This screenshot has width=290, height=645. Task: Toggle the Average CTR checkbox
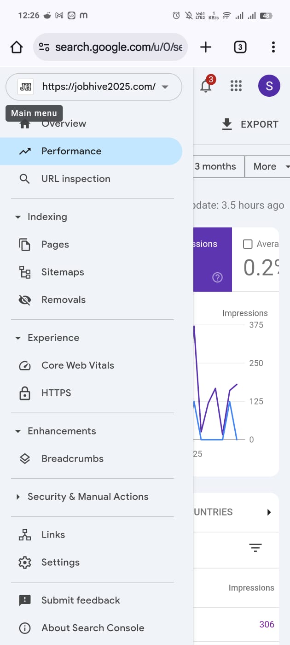click(248, 244)
